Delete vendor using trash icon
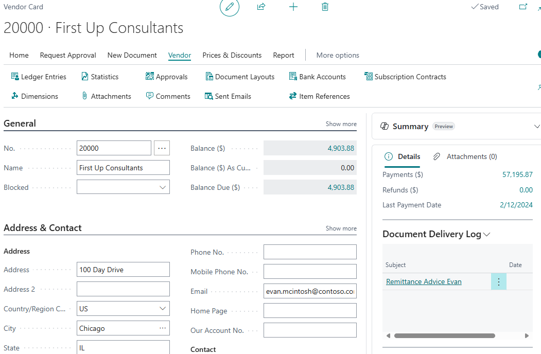541x354 pixels. [325, 7]
